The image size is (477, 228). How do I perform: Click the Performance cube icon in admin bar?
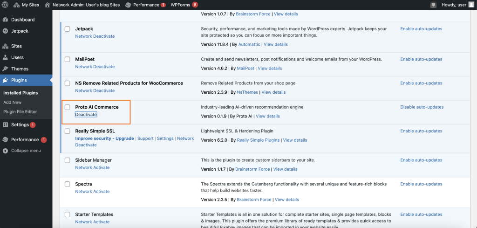[129, 5]
